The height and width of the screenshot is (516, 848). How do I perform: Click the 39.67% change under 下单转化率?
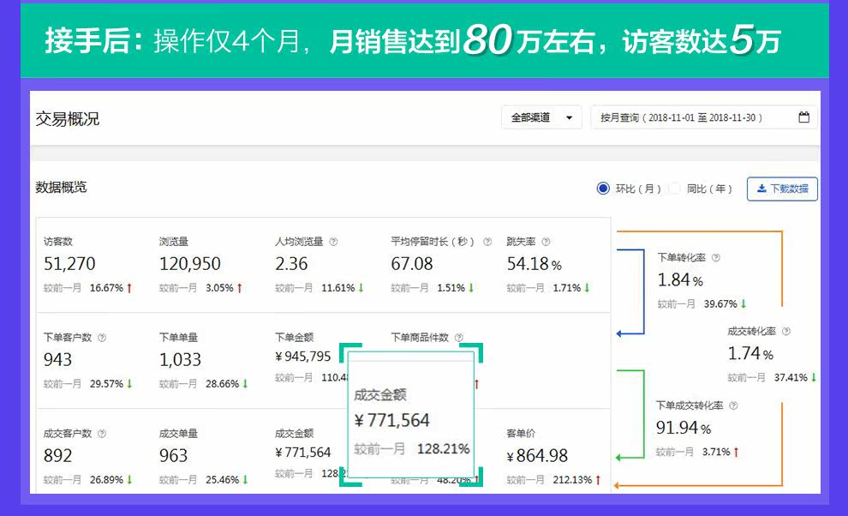pyautogui.click(x=720, y=303)
